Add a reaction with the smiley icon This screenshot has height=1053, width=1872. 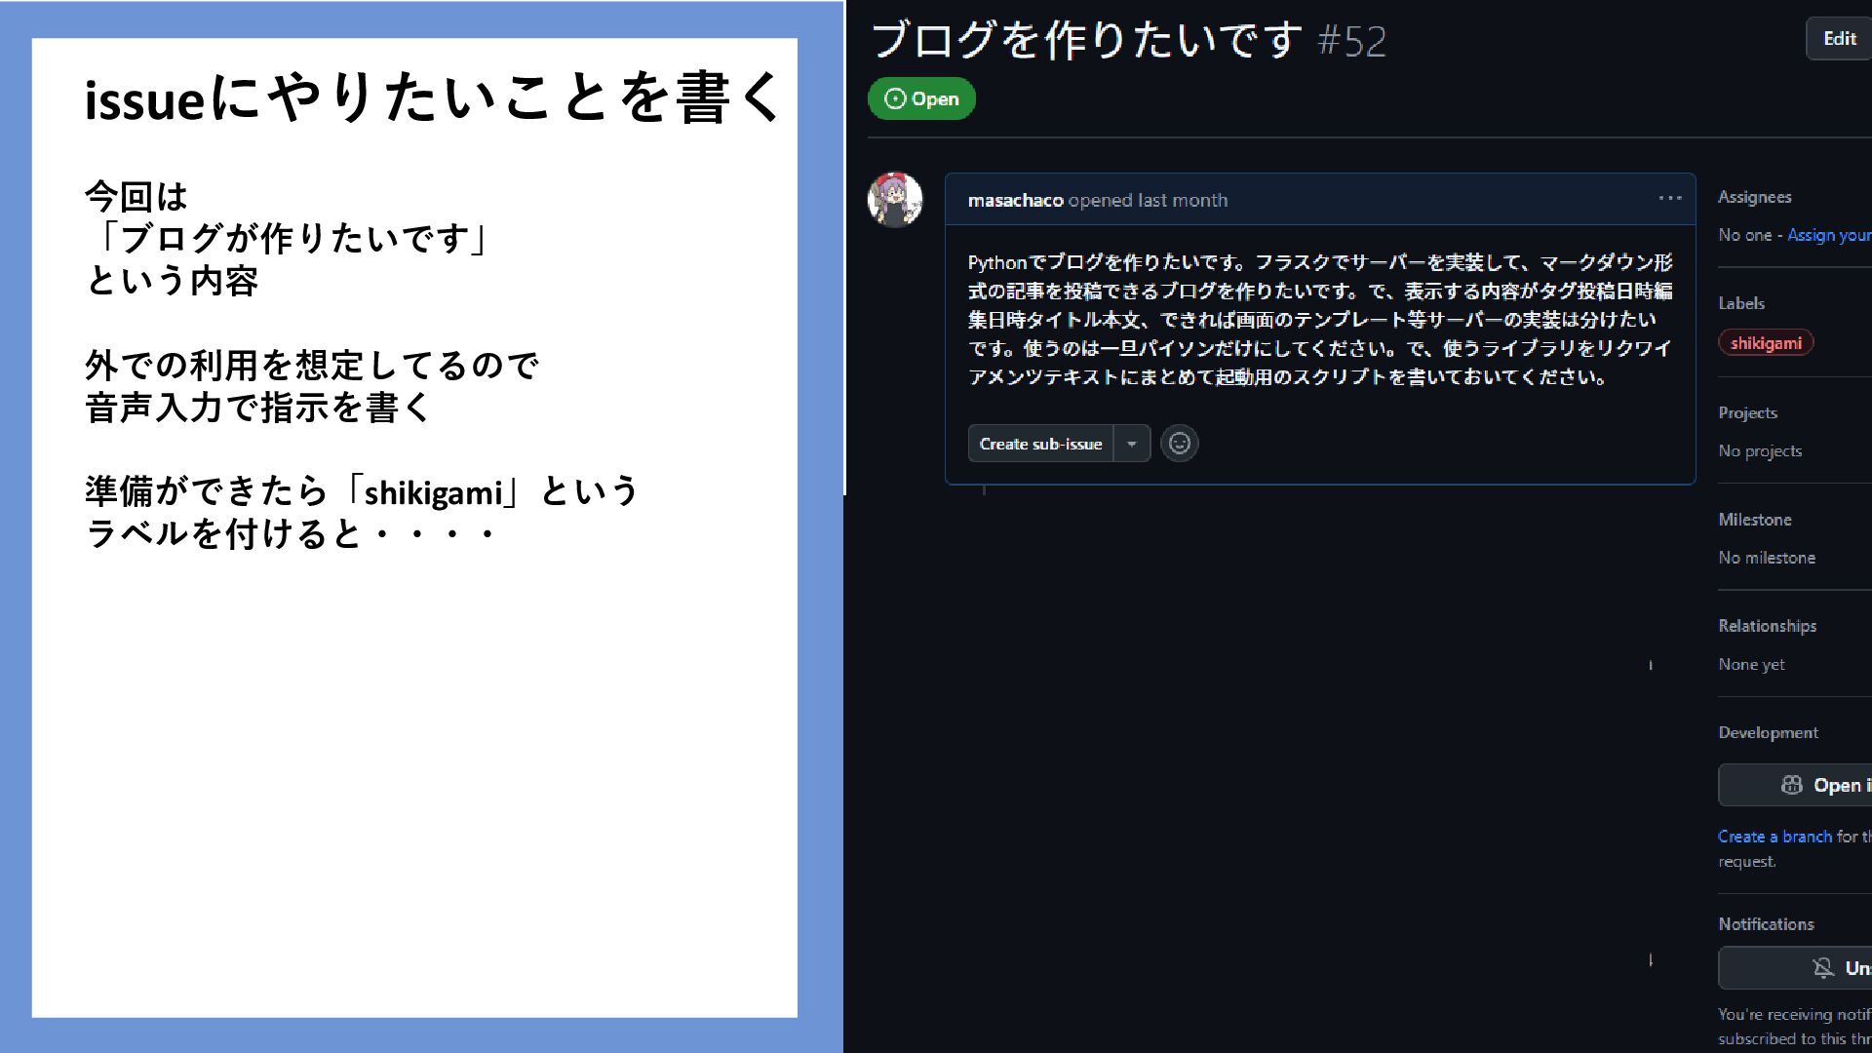coord(1180,444)
